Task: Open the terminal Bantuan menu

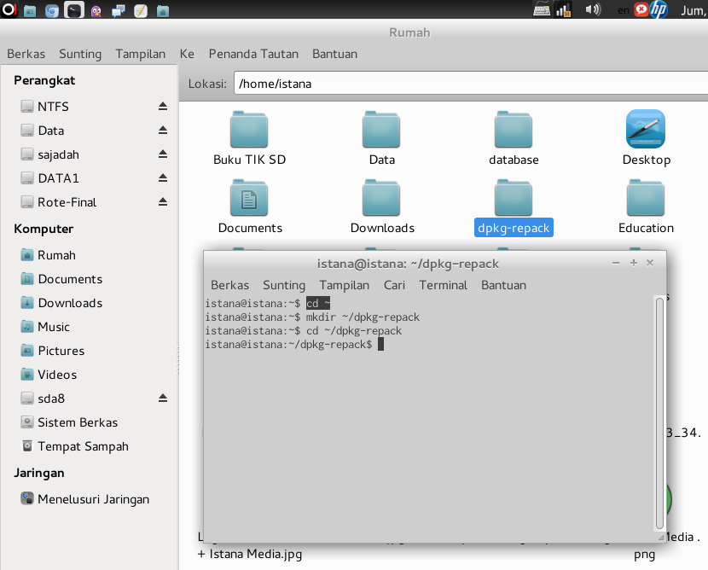Action: (x=503, y=285)
